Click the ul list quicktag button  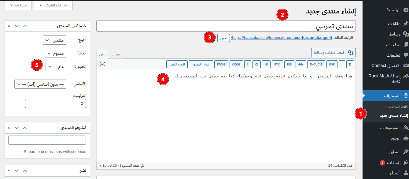266,64
